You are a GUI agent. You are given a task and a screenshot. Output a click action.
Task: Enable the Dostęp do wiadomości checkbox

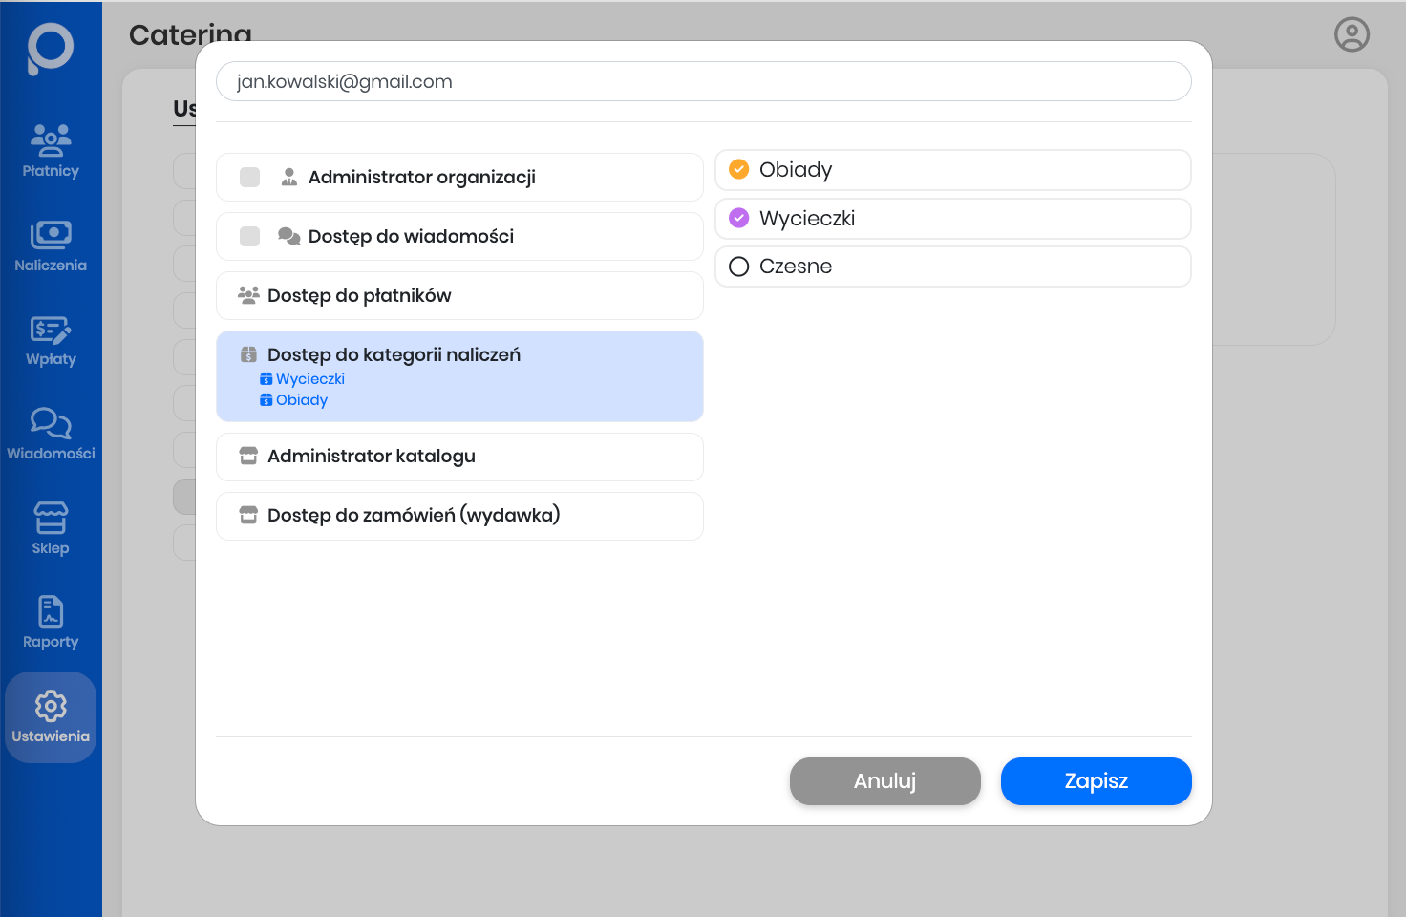(x=250, y=237)
